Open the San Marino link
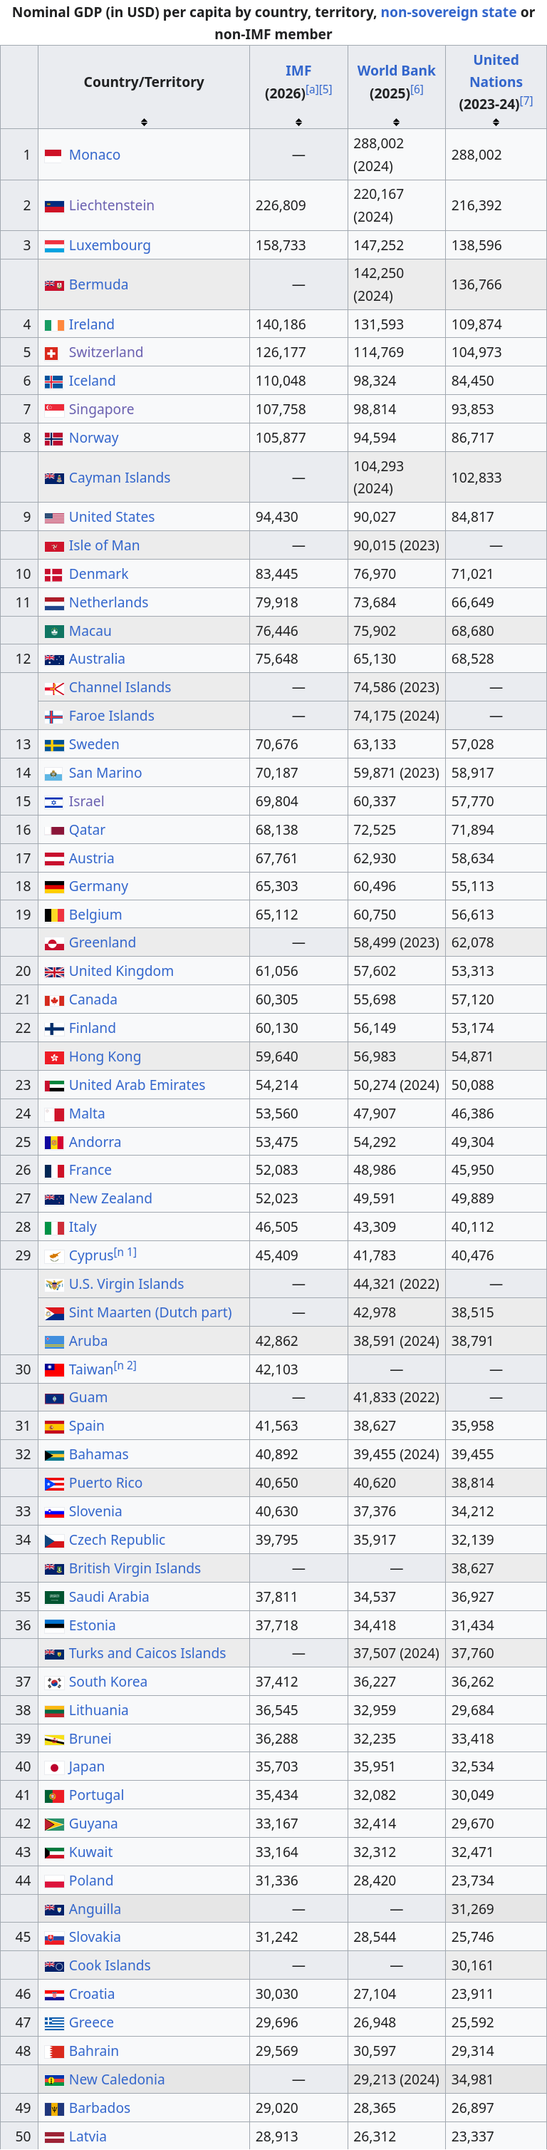547x2150 pixels. 105,773
